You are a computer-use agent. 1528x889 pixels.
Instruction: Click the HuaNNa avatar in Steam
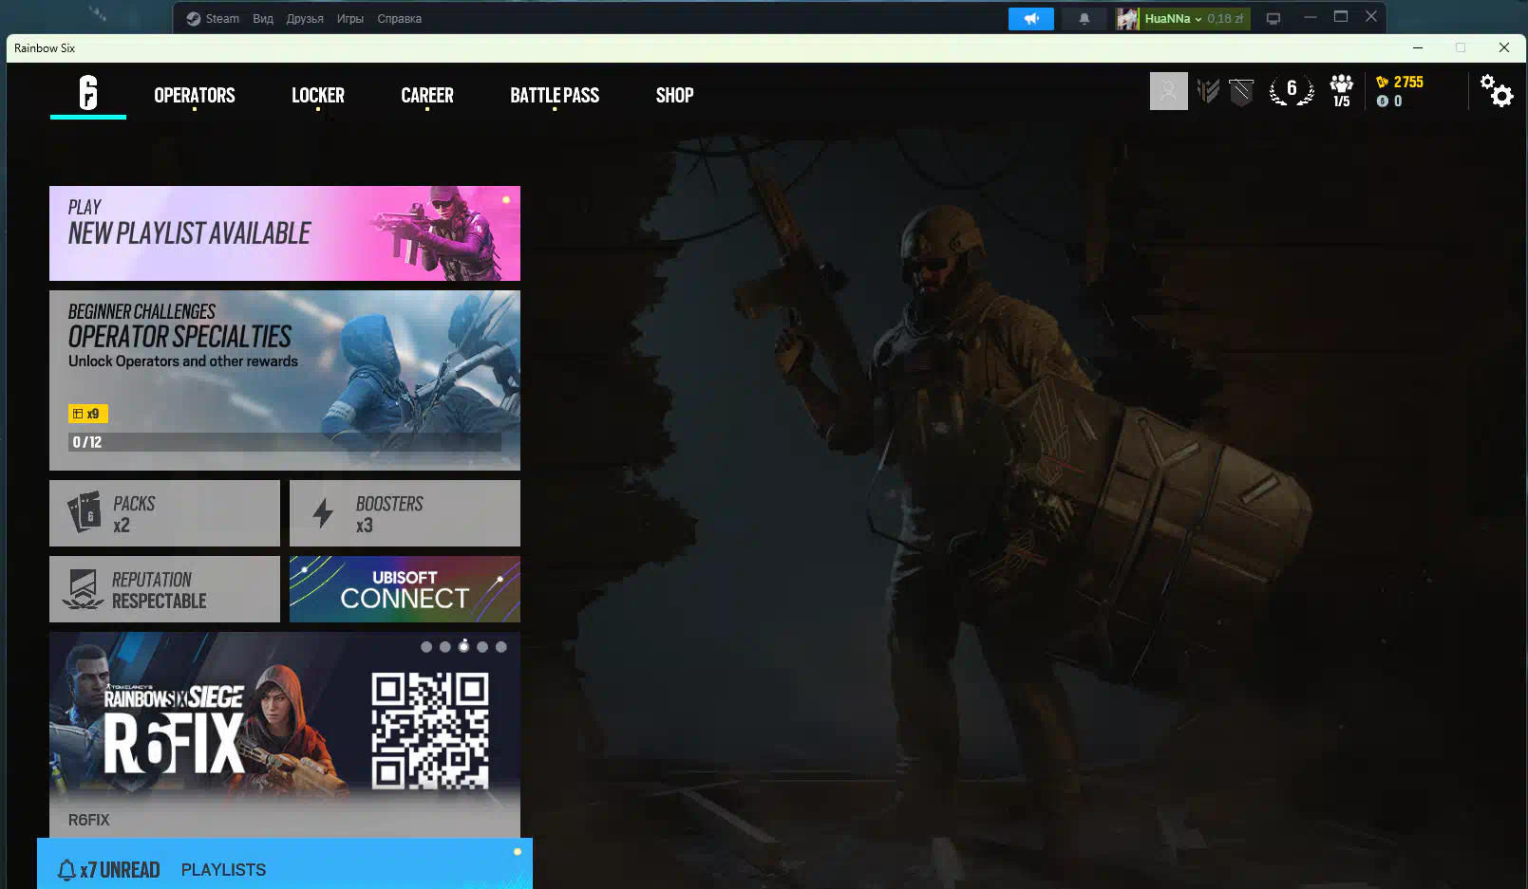click(1127, 18)
